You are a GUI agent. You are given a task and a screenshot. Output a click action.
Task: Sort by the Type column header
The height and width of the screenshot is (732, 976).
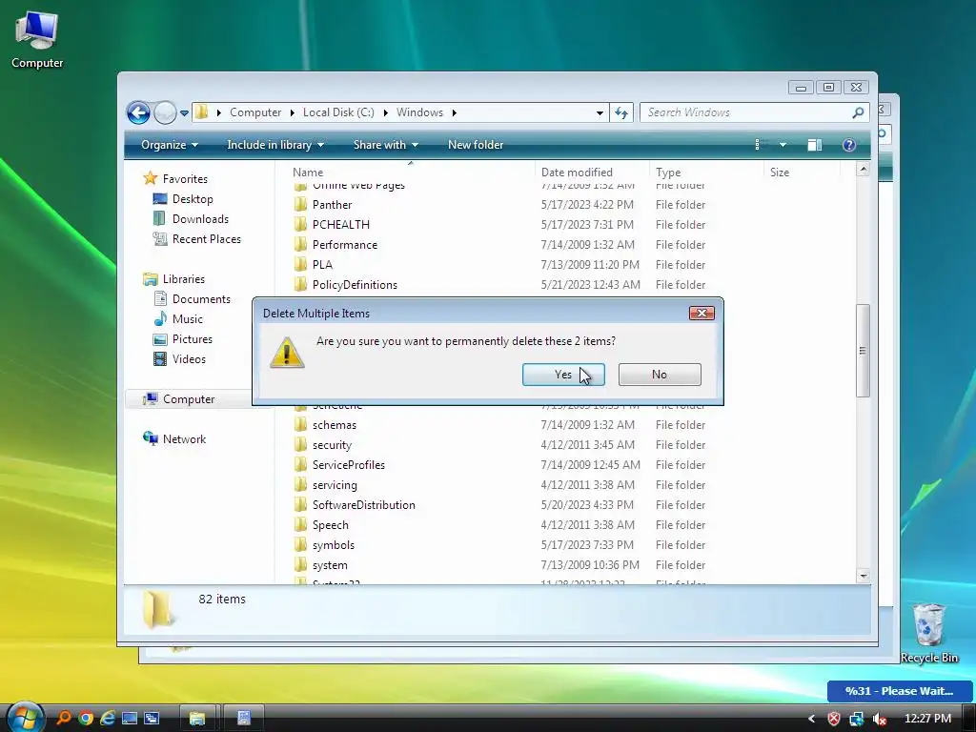706,172
